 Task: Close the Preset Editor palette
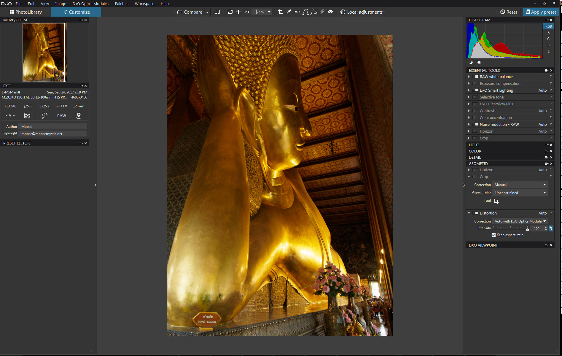point(86,143)
